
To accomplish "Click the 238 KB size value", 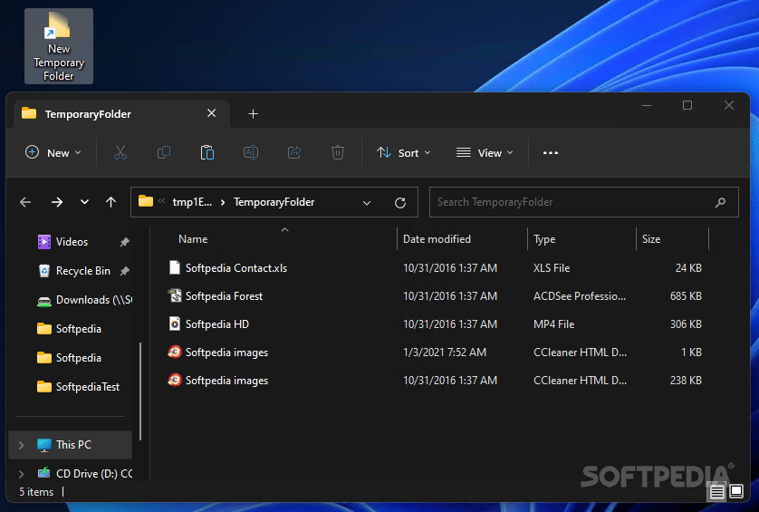I will [x=686, y=381].
